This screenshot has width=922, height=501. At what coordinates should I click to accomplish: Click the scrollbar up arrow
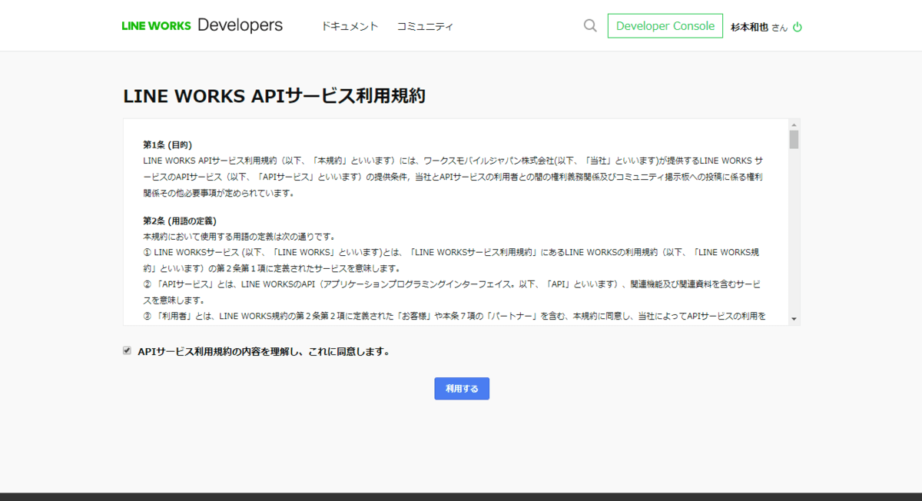coord(794,124)
